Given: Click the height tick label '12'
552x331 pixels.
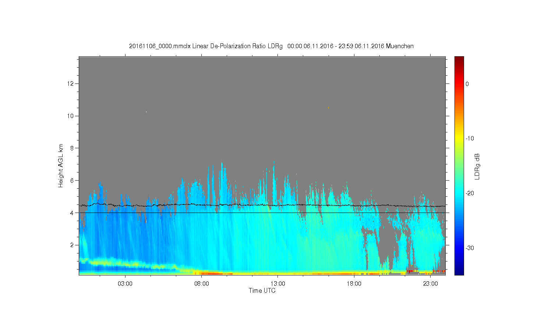Looking at the screenshot, I should point(71,83).
